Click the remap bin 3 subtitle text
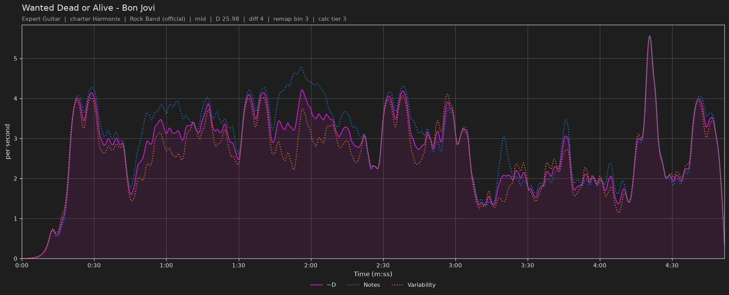 tap(291, 19)
